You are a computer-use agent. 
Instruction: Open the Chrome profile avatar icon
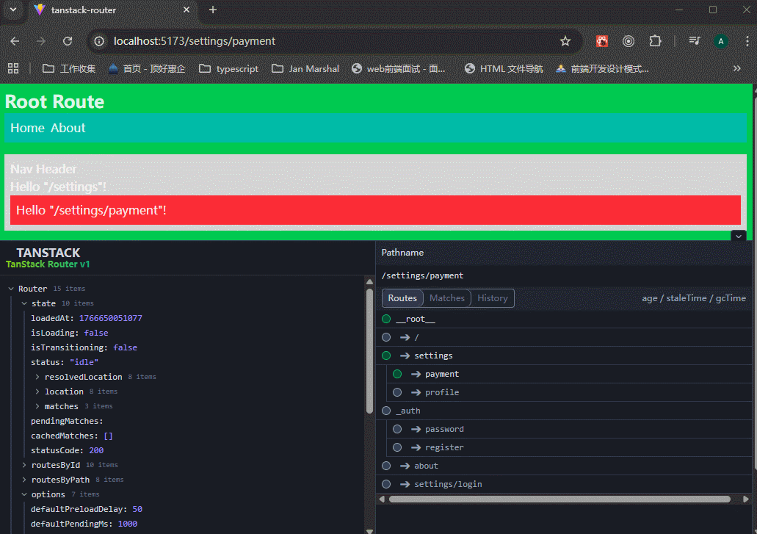721,41
